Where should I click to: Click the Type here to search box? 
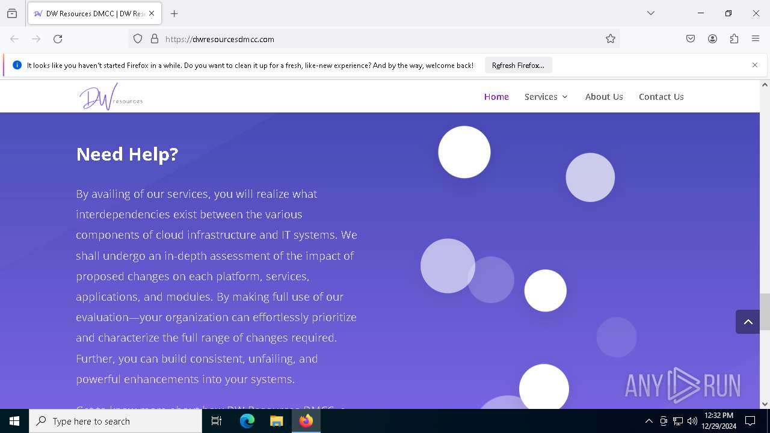115,421
